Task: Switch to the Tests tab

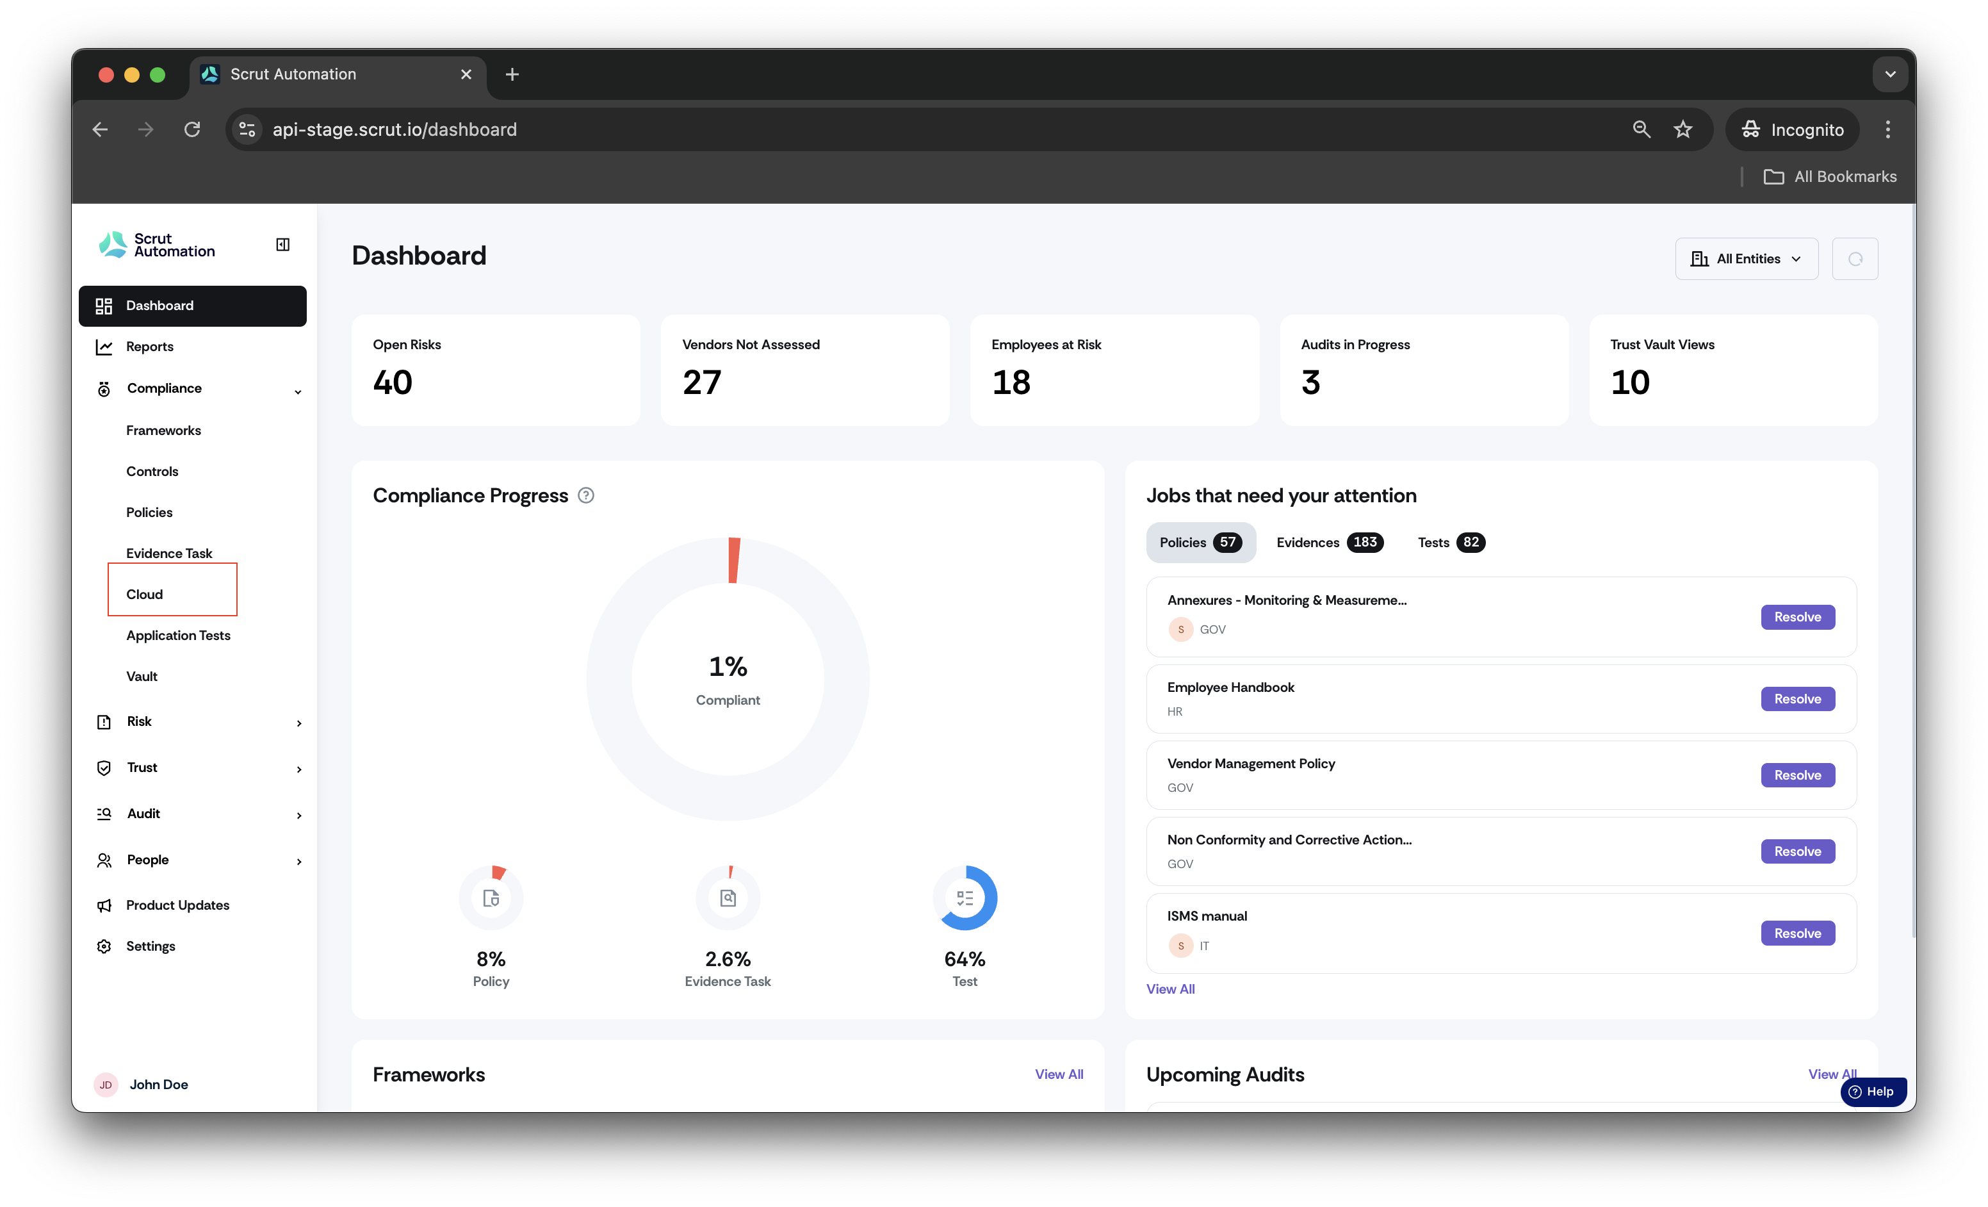Action: tap(1451, 542)
